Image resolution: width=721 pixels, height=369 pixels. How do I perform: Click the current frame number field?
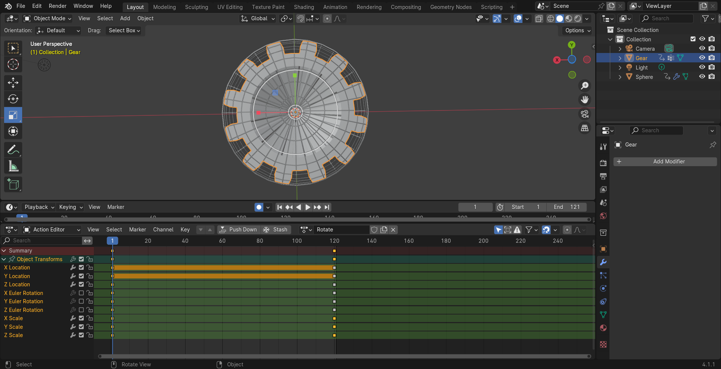pyautogui.click(x=475, y=207)
